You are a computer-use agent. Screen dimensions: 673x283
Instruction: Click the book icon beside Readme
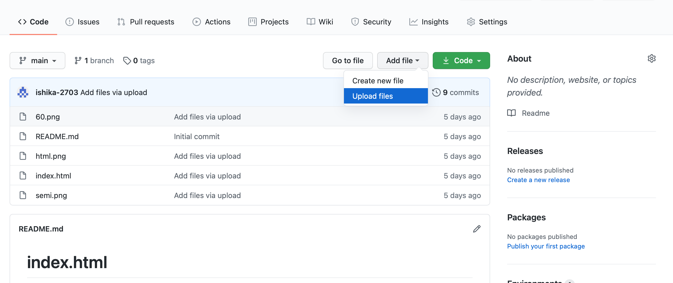pos(511,113)
